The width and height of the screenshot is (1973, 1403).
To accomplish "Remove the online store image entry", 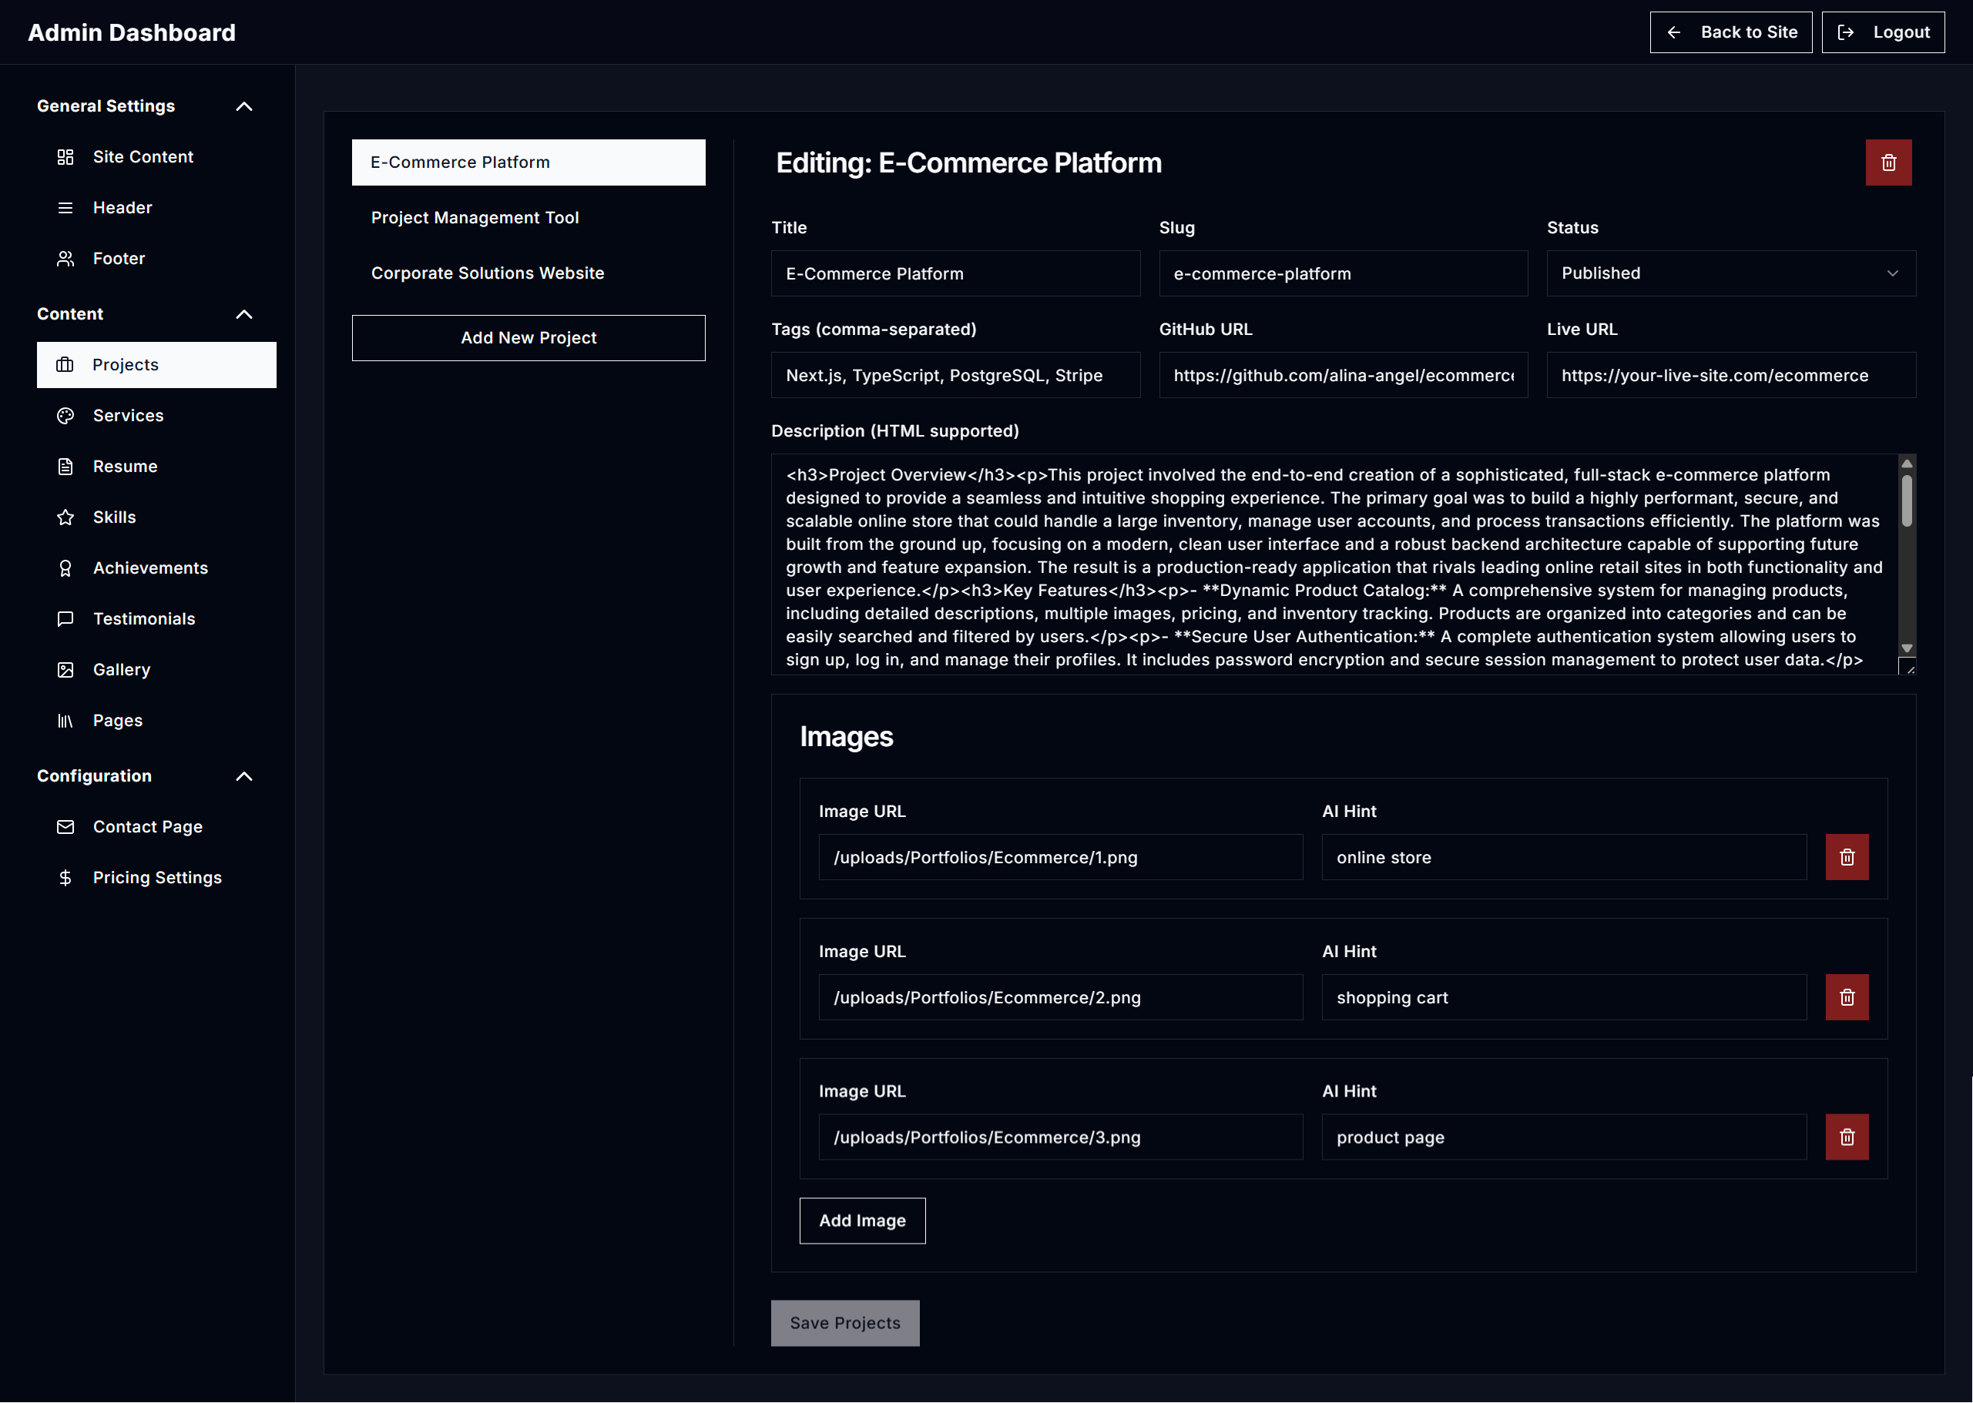I will coord(1847,857).
